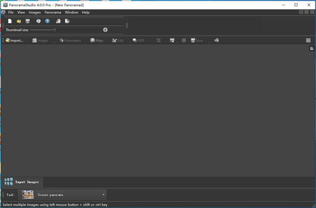Image resolution: width=316 pixels, height=208 pixels.
Task: Minimize the PanoramaStudio main window
Action: [x=283, y=5]
